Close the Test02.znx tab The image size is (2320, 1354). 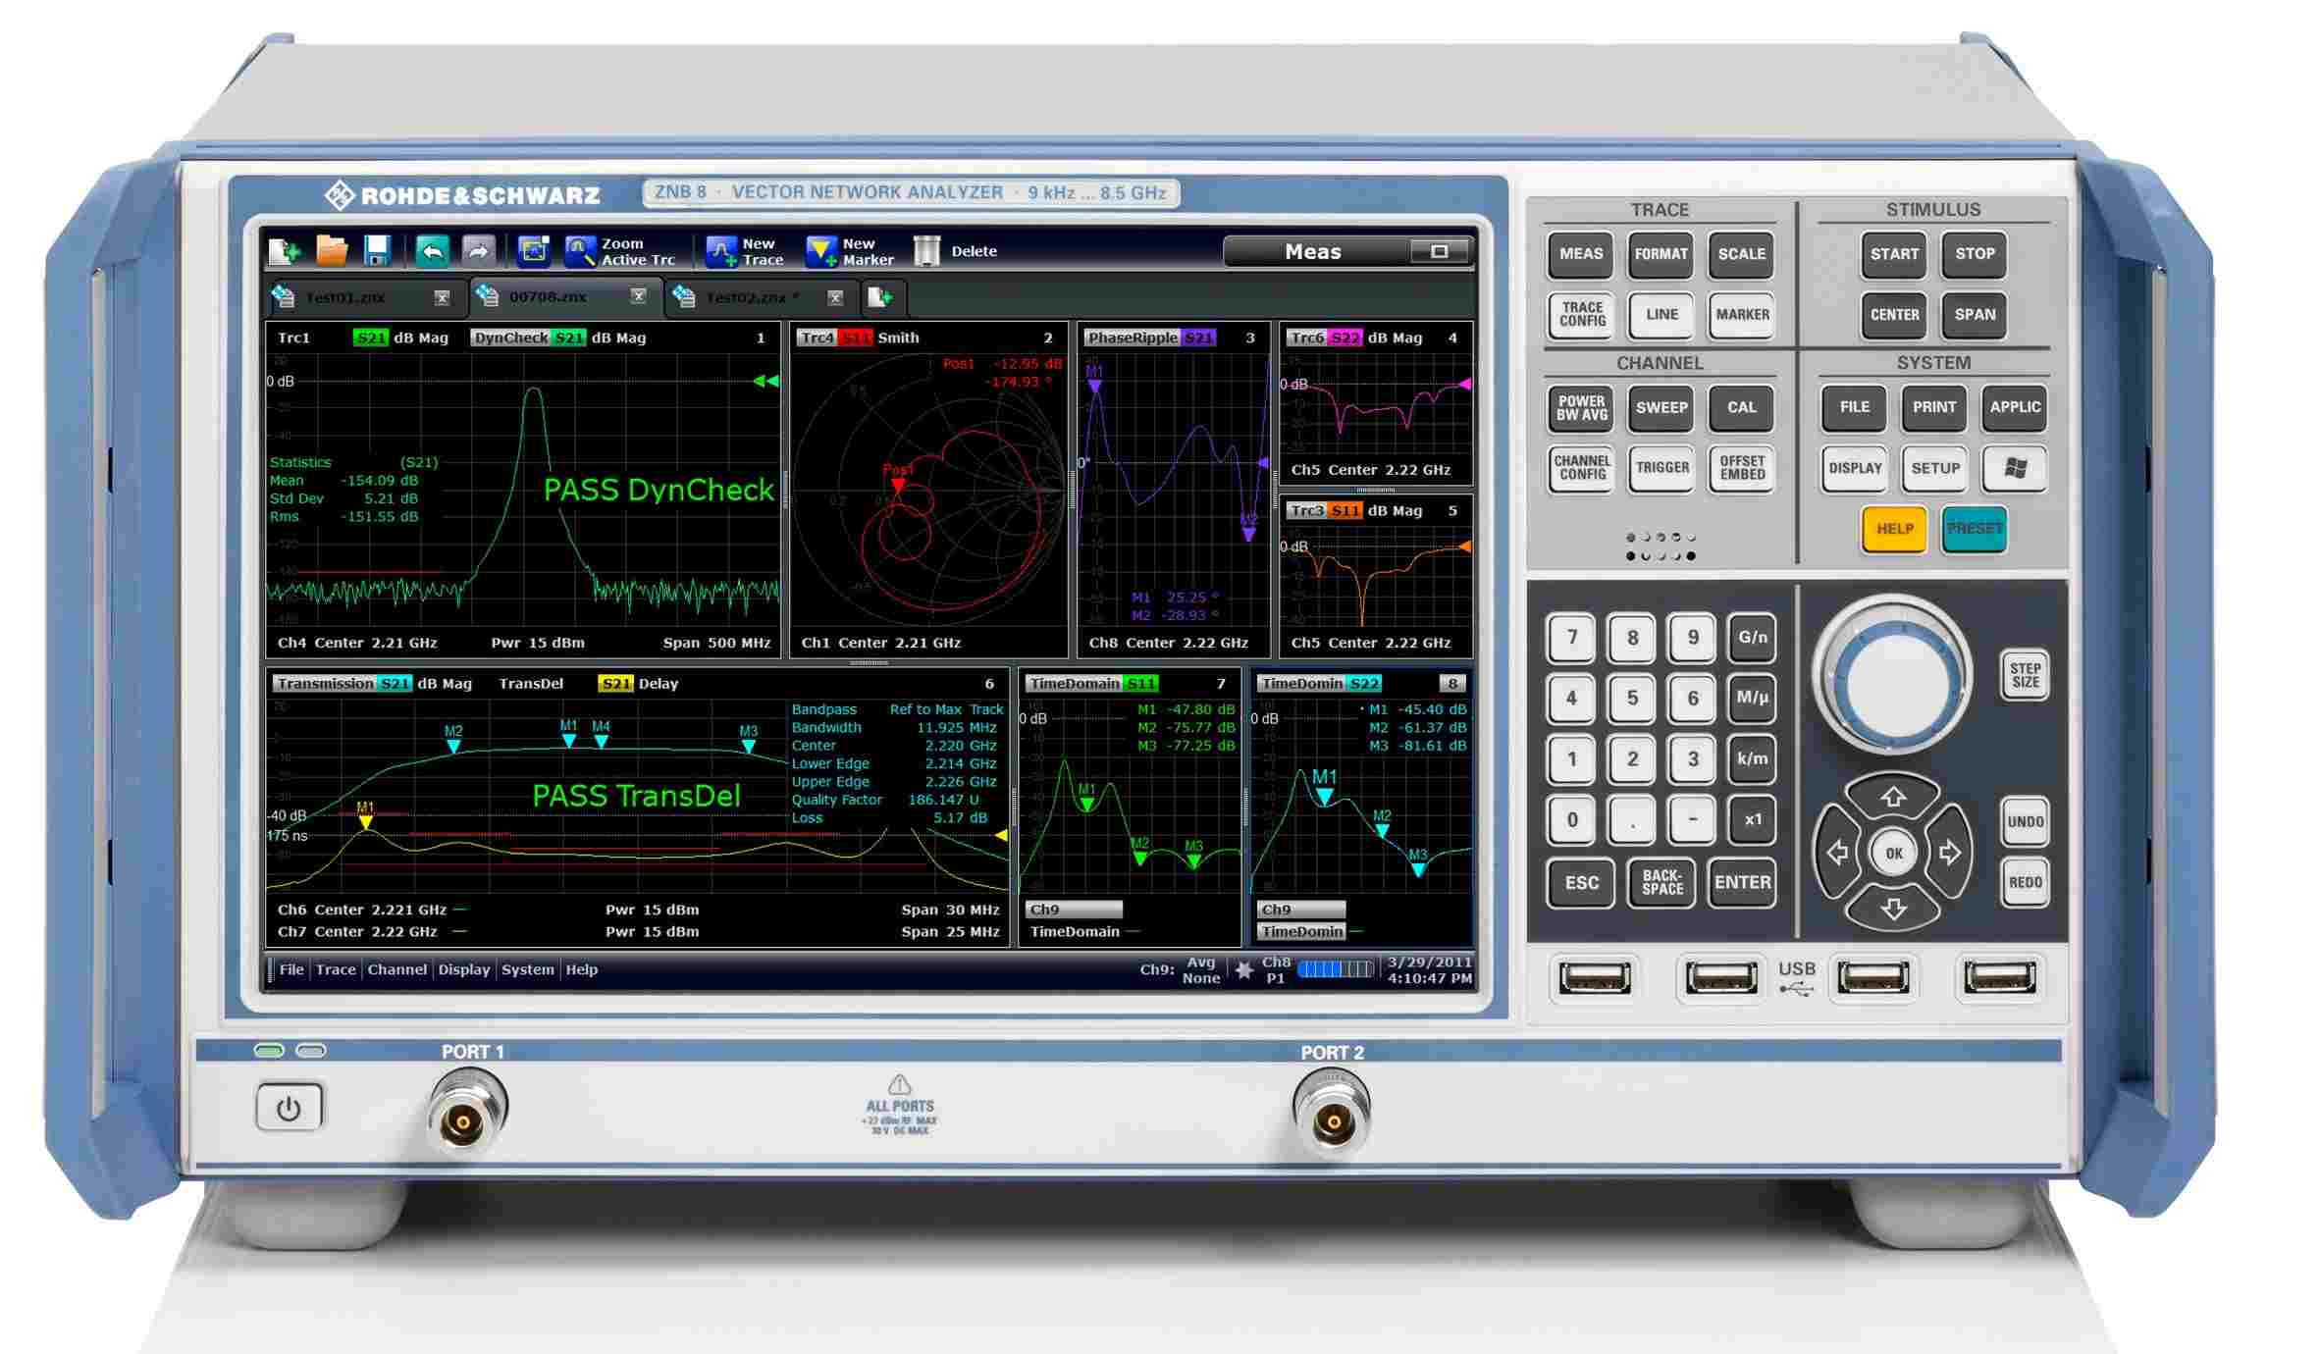tap(836, 297)
